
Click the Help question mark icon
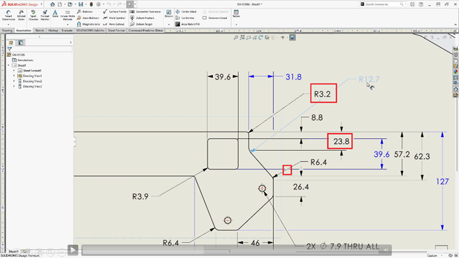tap(421, 4)
